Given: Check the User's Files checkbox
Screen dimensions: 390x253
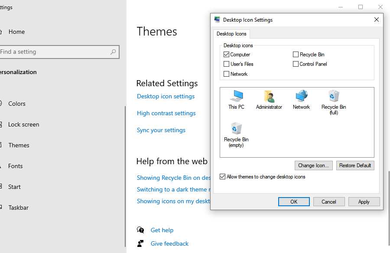Looking at the screenshot, I should (x=226, y=64).
